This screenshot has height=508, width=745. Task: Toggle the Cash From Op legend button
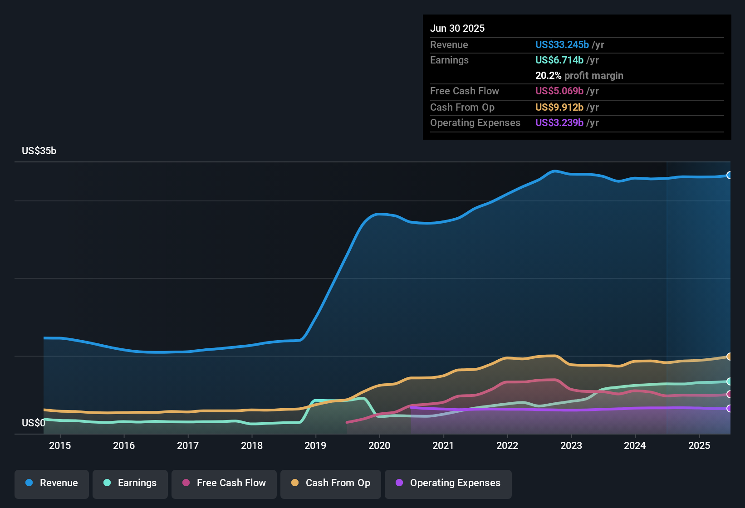331,484
